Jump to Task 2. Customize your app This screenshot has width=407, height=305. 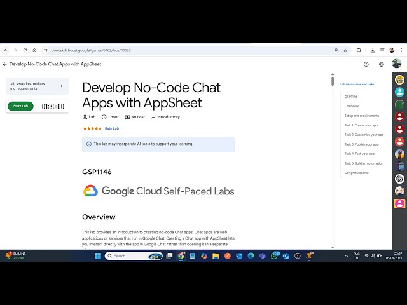pos(364,135)
